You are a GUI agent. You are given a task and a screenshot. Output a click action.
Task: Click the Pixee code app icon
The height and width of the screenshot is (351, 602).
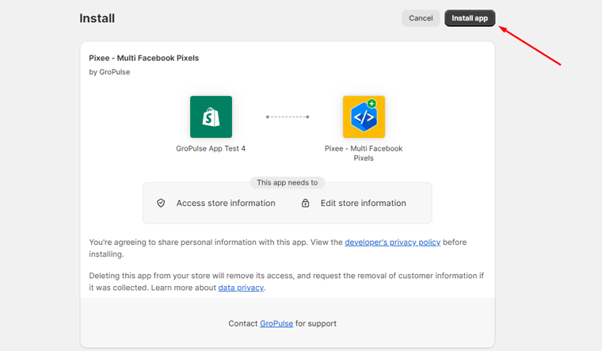click(x=364, y=116)
